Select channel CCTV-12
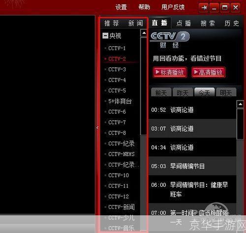The height and width of the screenshot is (233, 246). click(119, 196)
